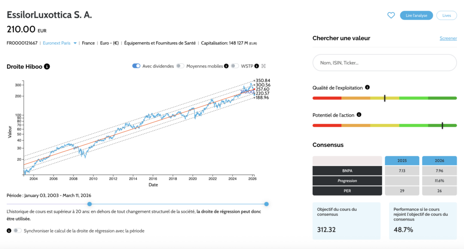
Task: Focus the Nom, ISIN, Ticker search field
Action: point(384,63)
